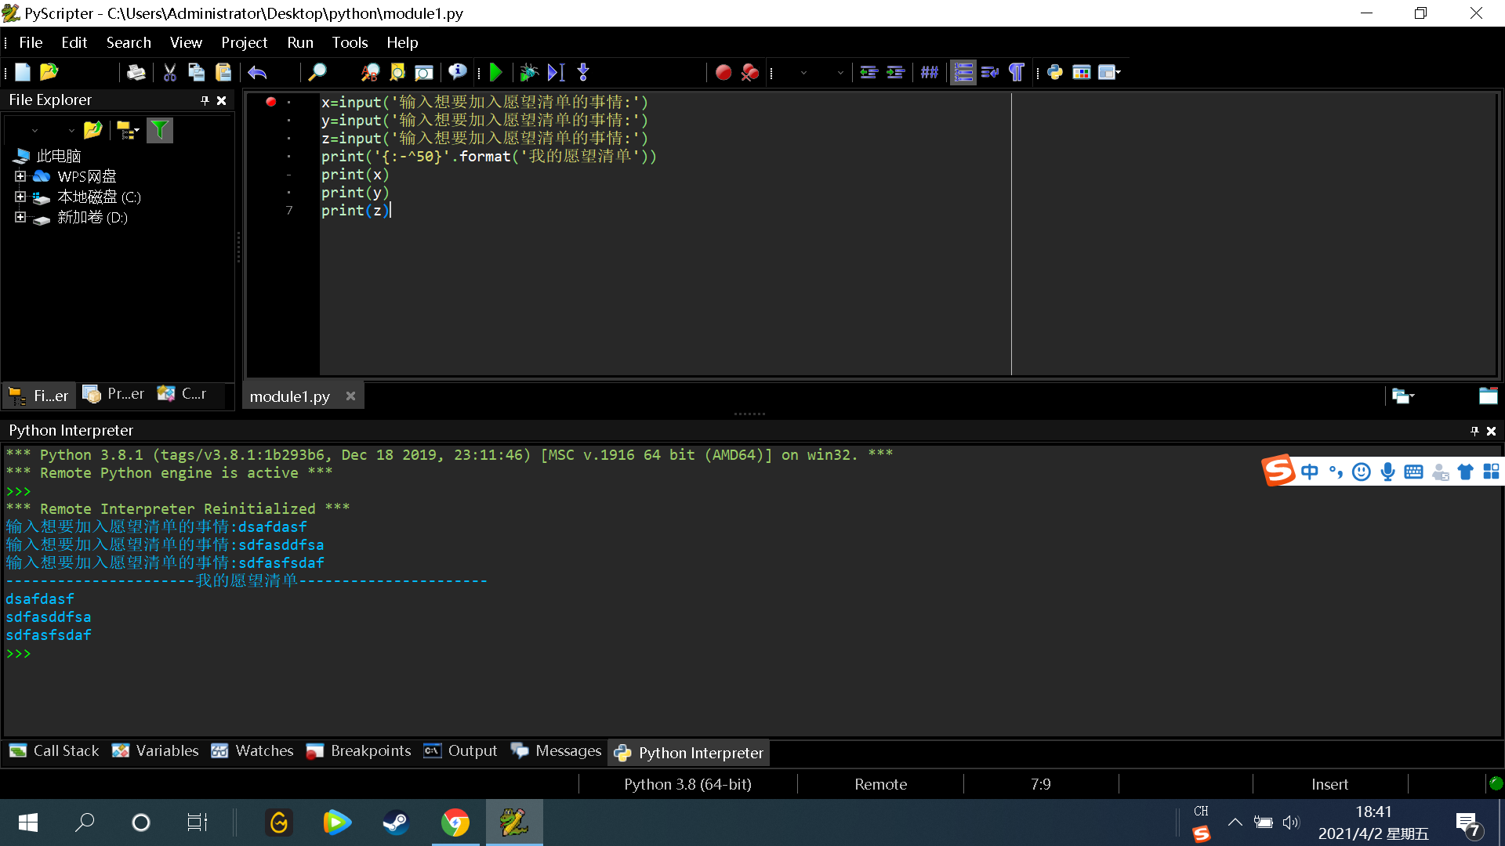Open the Run menu
The height and width of the screenshot is (846, 1505).
pos(299,42)
